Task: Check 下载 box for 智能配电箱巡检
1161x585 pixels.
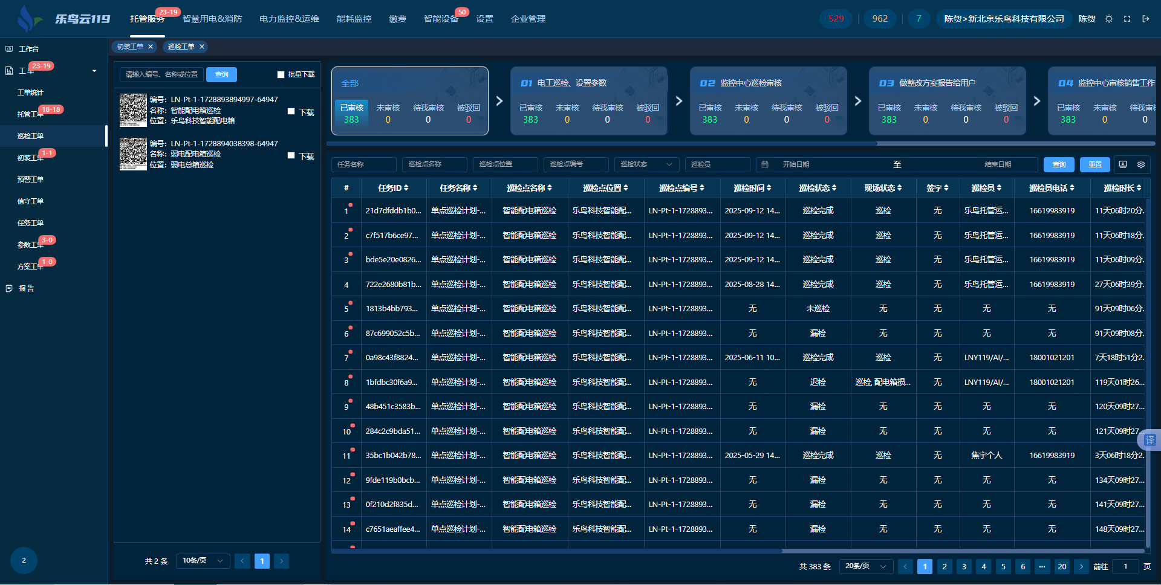Action: 291,112
